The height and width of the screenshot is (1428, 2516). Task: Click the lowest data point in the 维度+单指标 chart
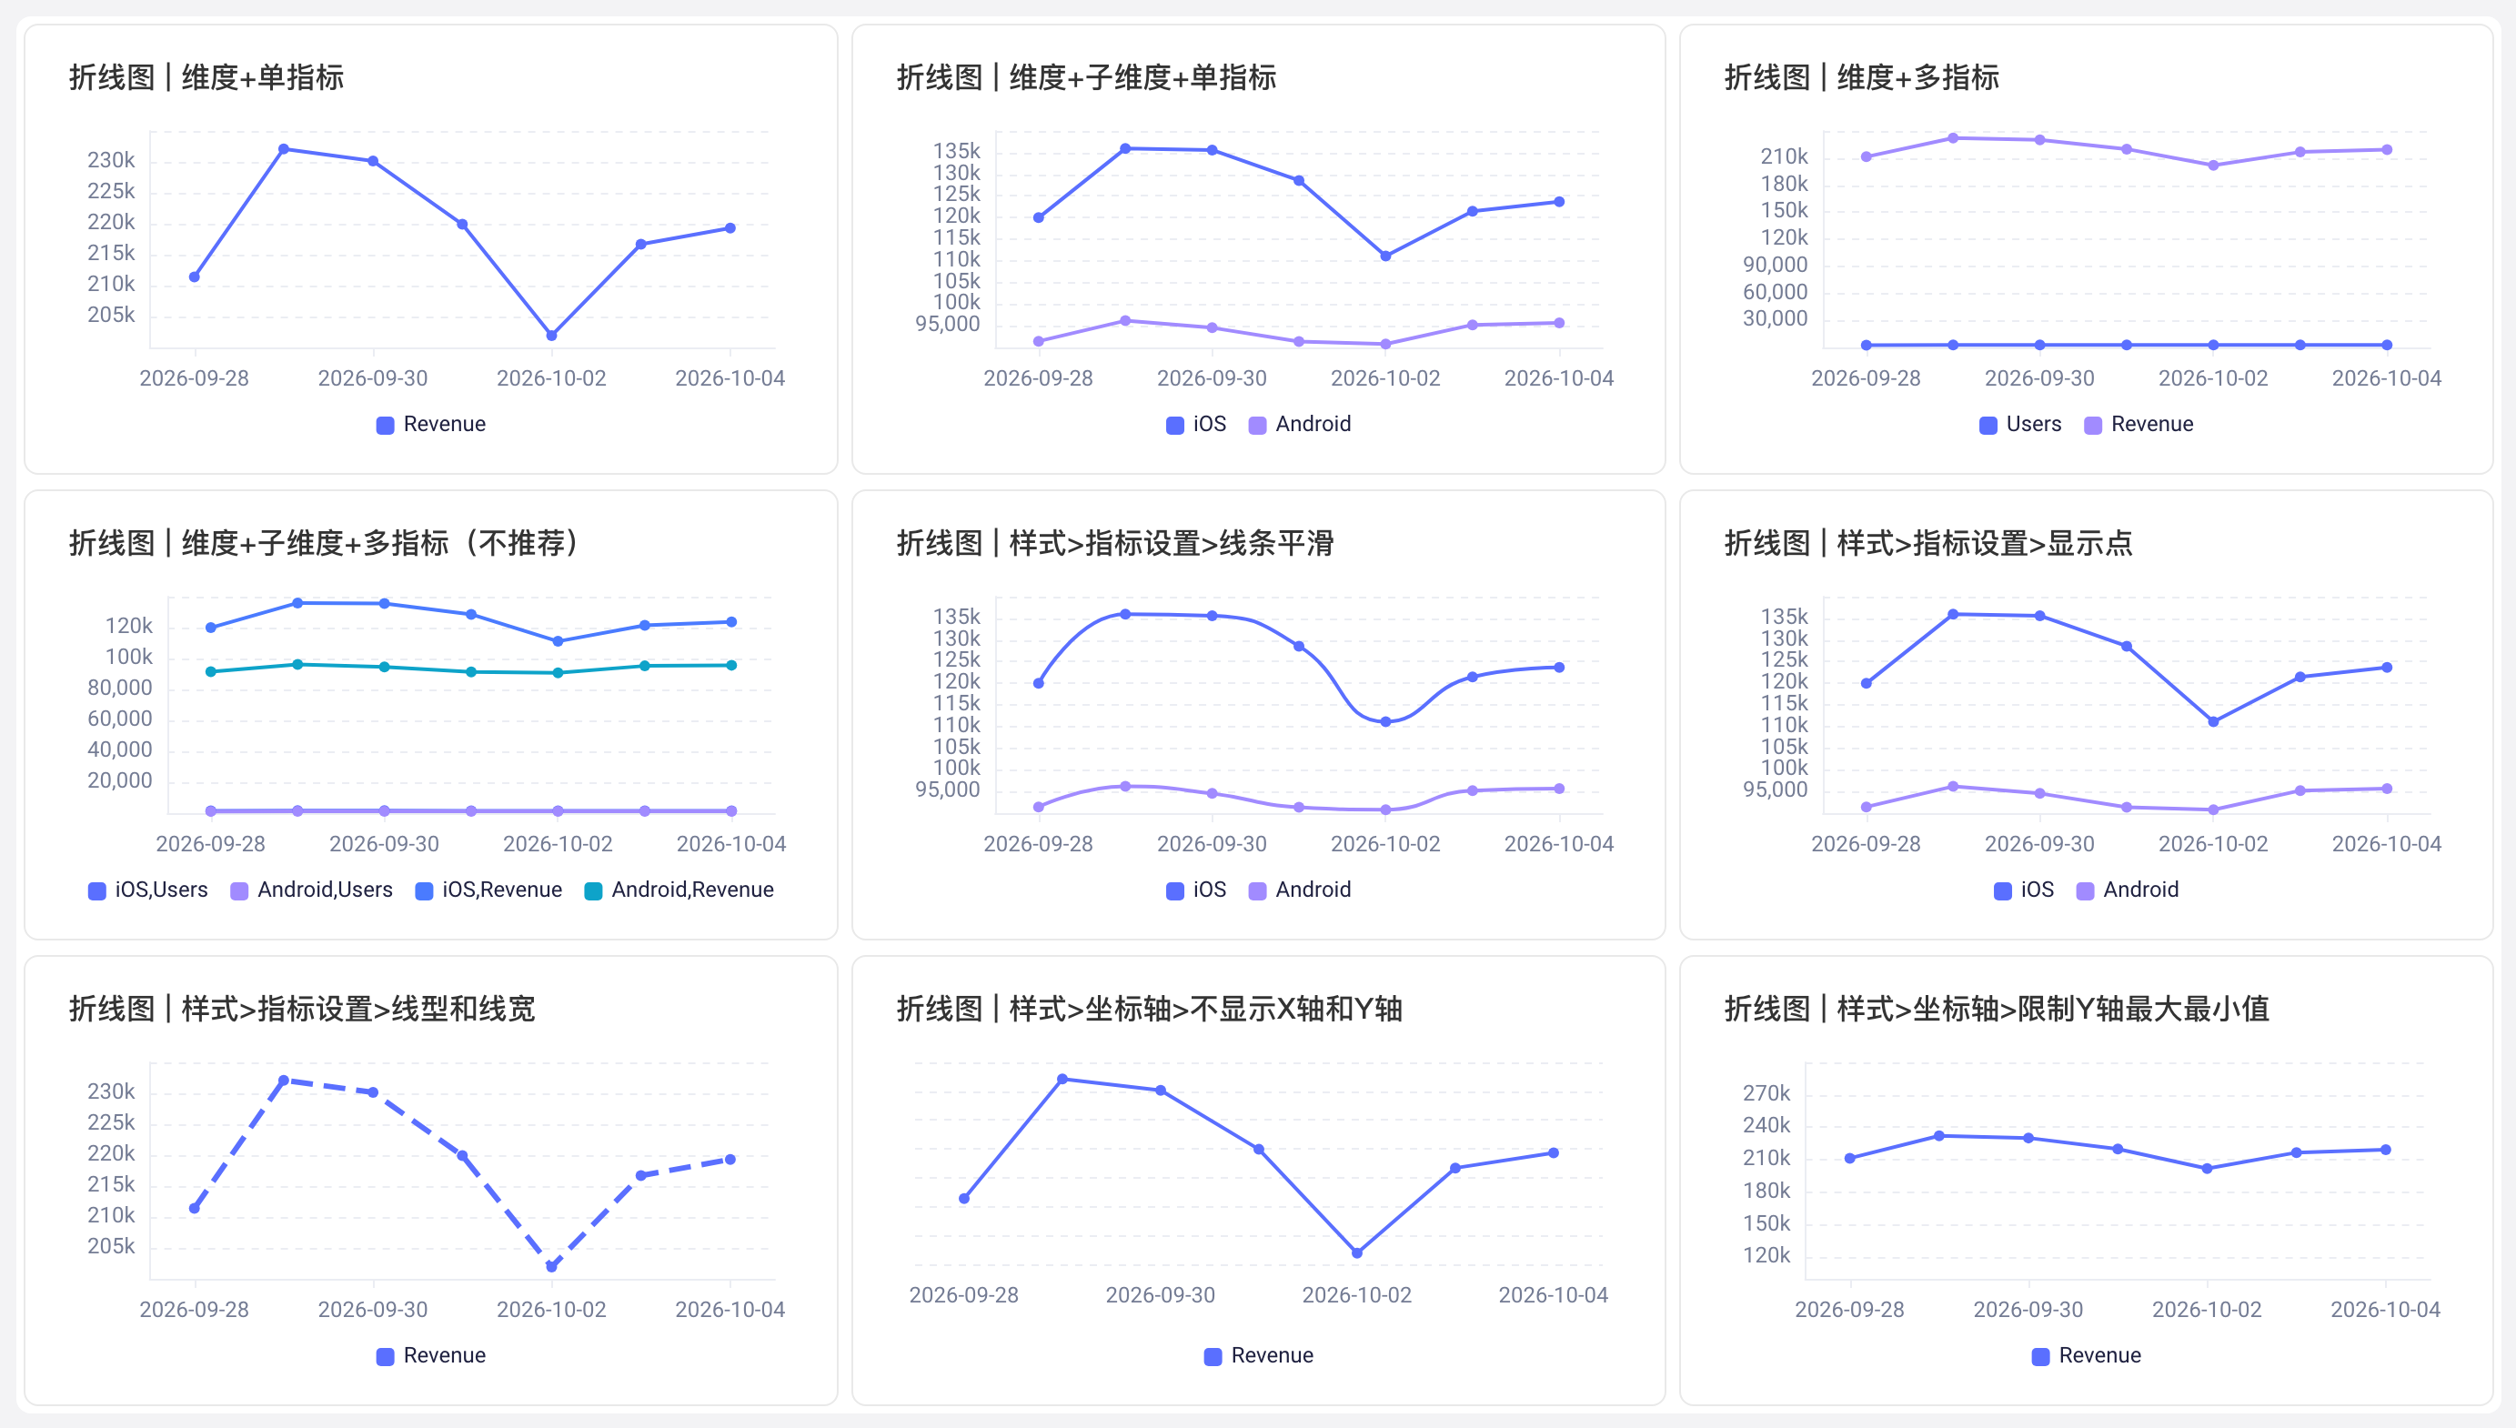point(551,336)
